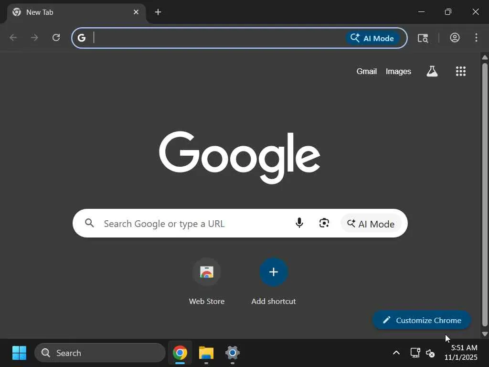The height and width of the screenshot is (367, 489).
Task: Open the Google apps grid
Action: [x=461, y=71]
